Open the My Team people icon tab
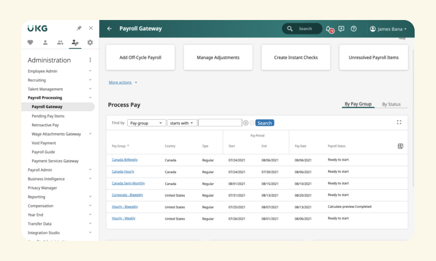Image resolution: width=436 pixels, height=261 pixels. [60, 43]
